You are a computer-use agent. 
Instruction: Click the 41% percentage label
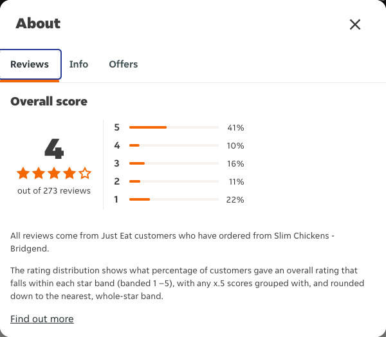pos(235,127)
